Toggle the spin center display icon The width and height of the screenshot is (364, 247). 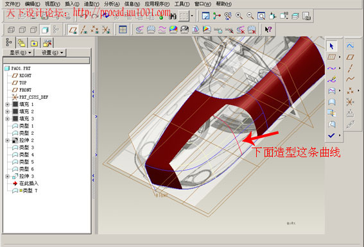[x=217, y=16]
